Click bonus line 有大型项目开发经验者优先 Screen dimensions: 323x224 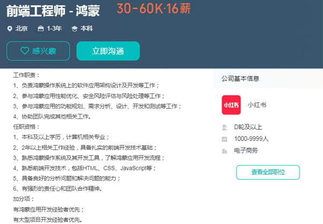coord(48,220)
